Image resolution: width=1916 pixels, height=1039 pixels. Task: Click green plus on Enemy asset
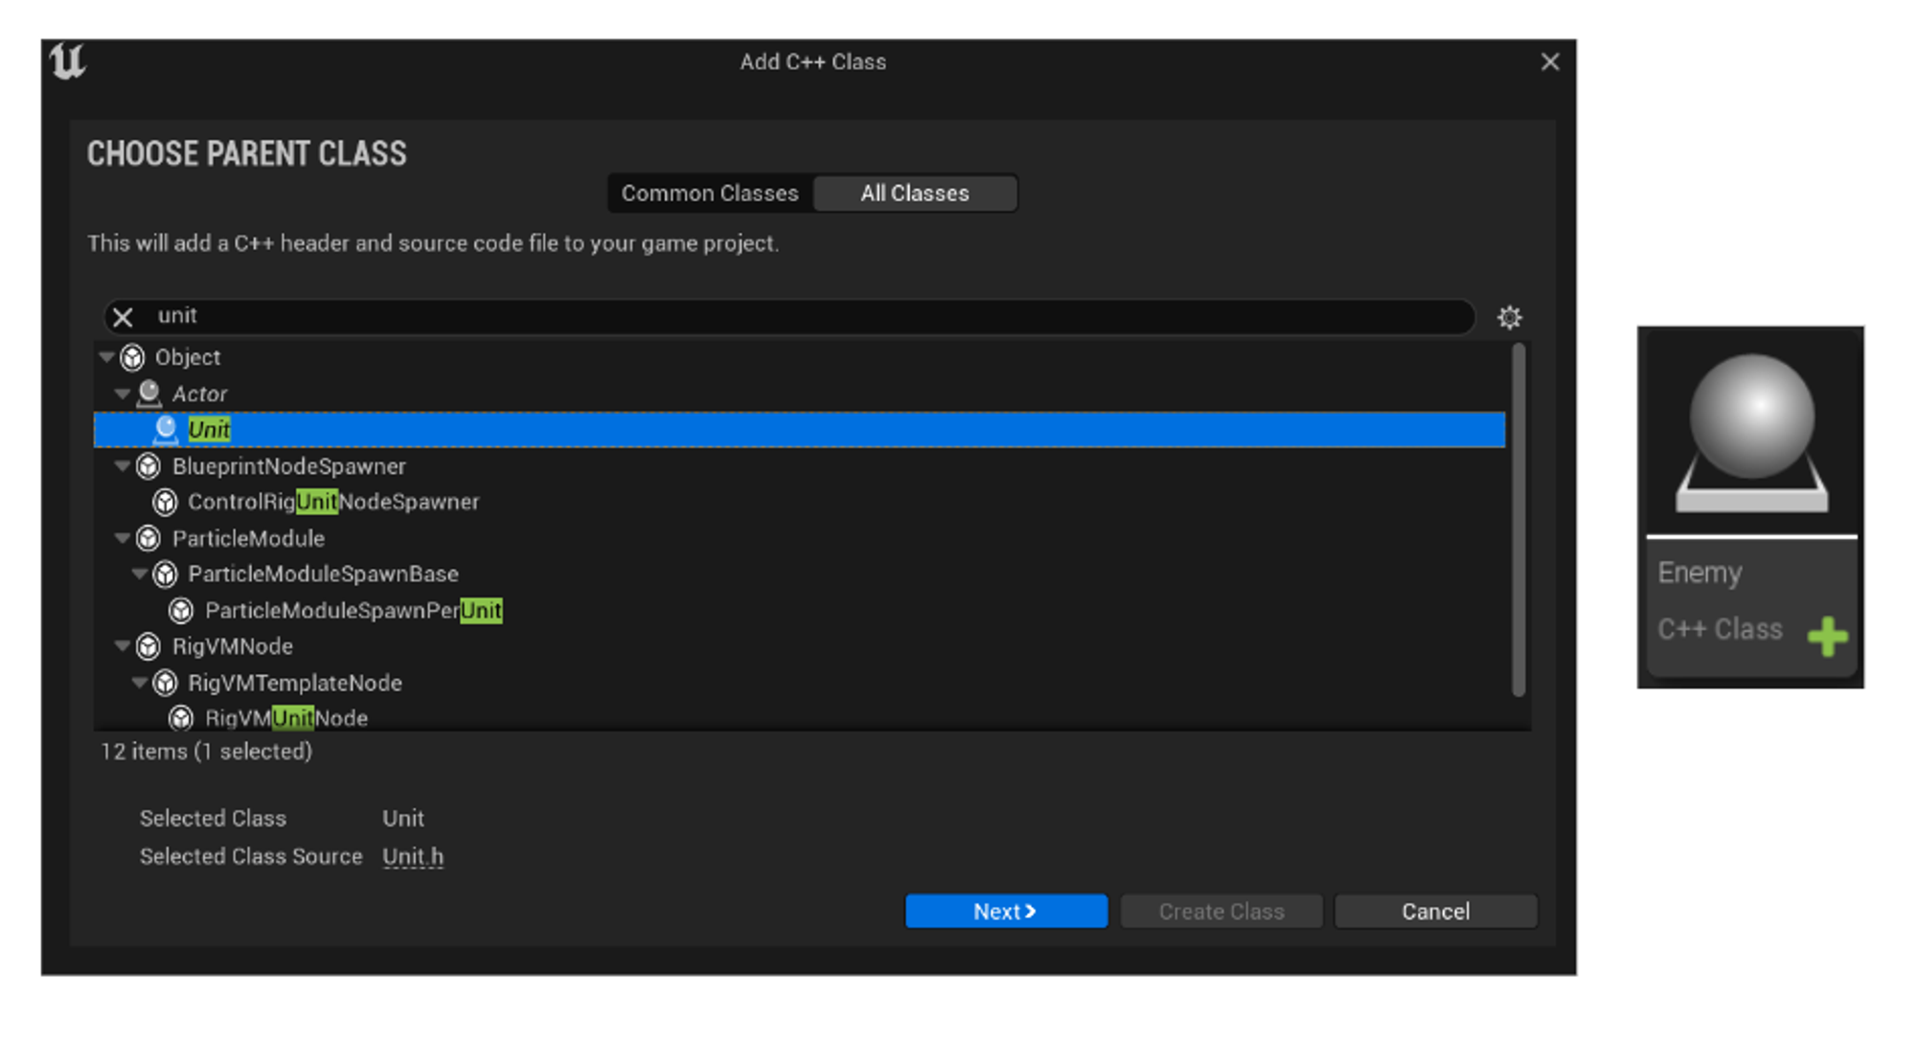tap(1827, 637)
